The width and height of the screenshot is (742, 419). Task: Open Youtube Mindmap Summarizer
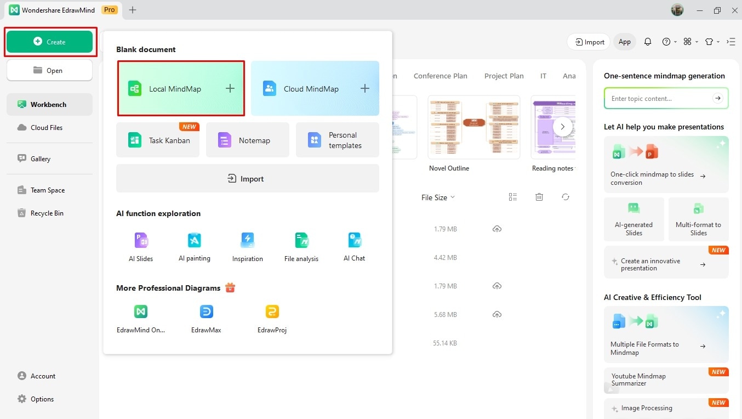pyautogui.click(x=666, y=380)
